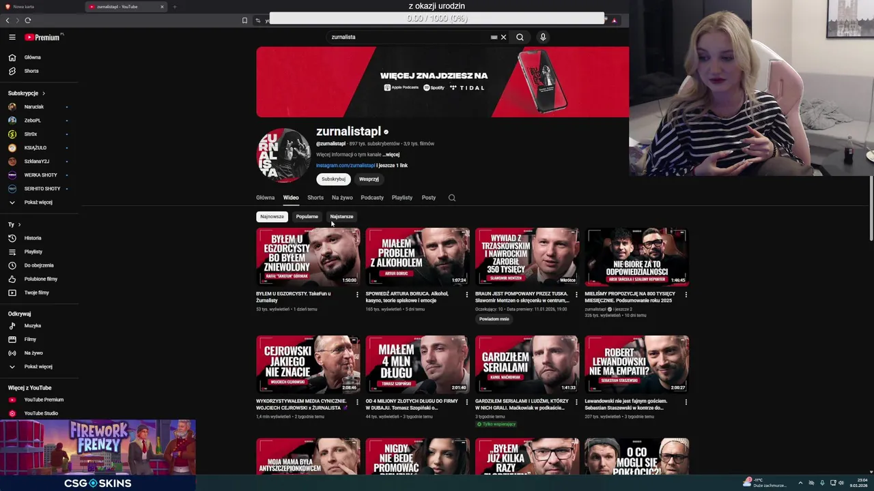
Task: Expand subscriptions with Pokaż więcej
Action: [39, 203]
